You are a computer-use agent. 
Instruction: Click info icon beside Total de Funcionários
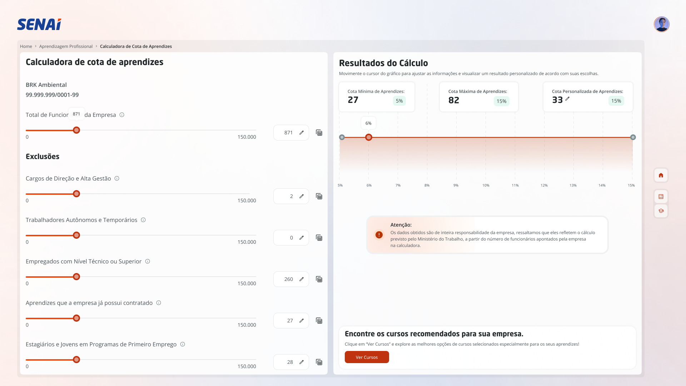122,115
